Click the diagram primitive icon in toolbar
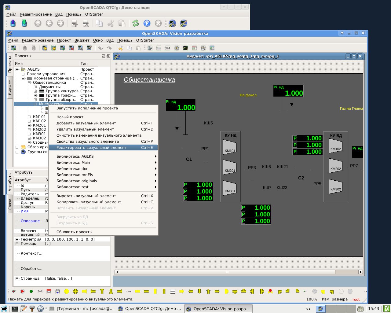The image size is (391, 313). [x=185, y=48]
